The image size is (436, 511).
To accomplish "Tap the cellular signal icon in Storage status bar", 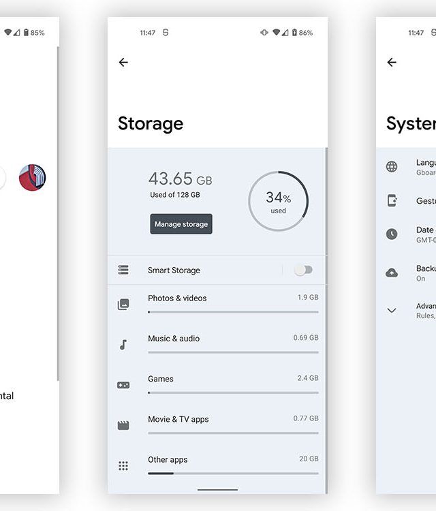I will coord(285,33).
